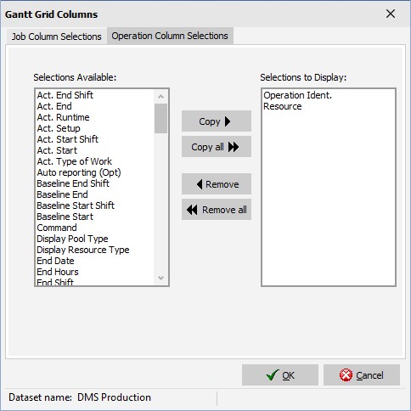Click Copy all double-arrow button
The width and height of the screenshot is (411, 411).
[217, 147]
